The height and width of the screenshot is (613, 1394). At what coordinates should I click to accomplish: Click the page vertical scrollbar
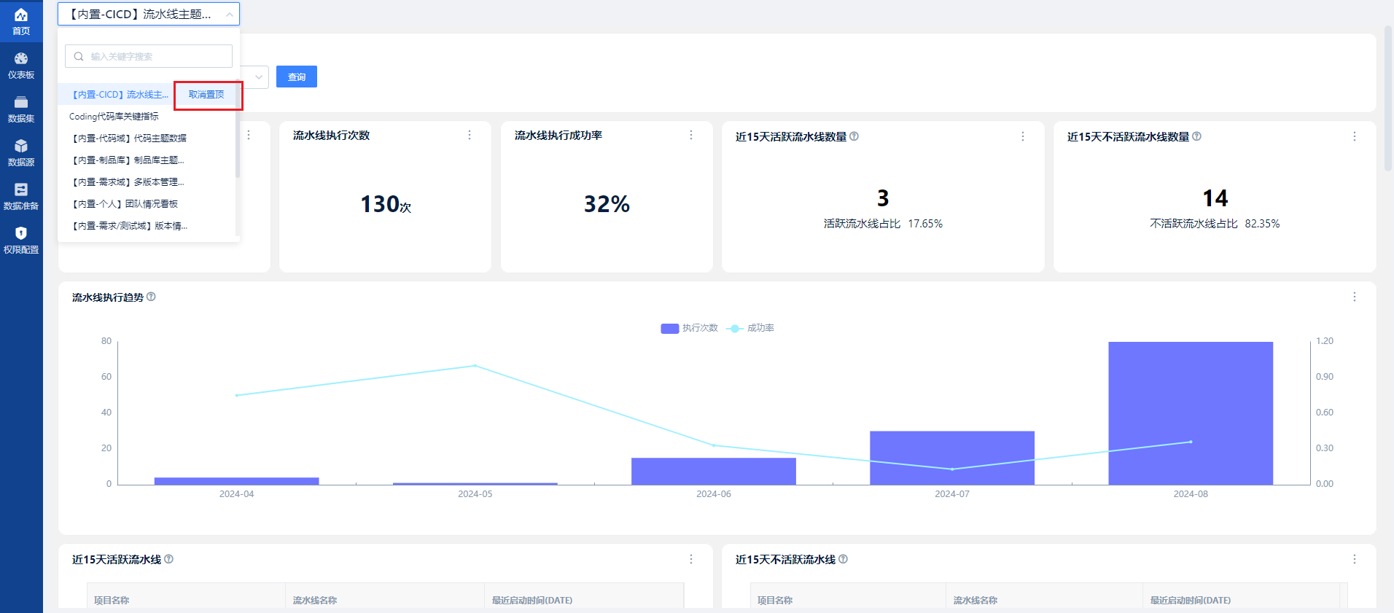(1388, 98)
